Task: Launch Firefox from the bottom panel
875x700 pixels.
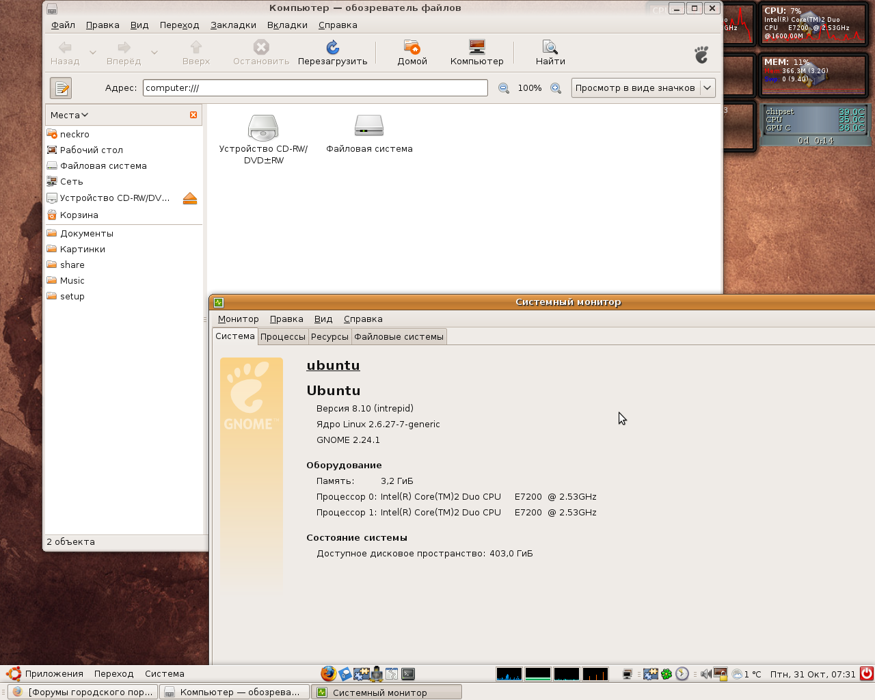Action: coord(328,674)
